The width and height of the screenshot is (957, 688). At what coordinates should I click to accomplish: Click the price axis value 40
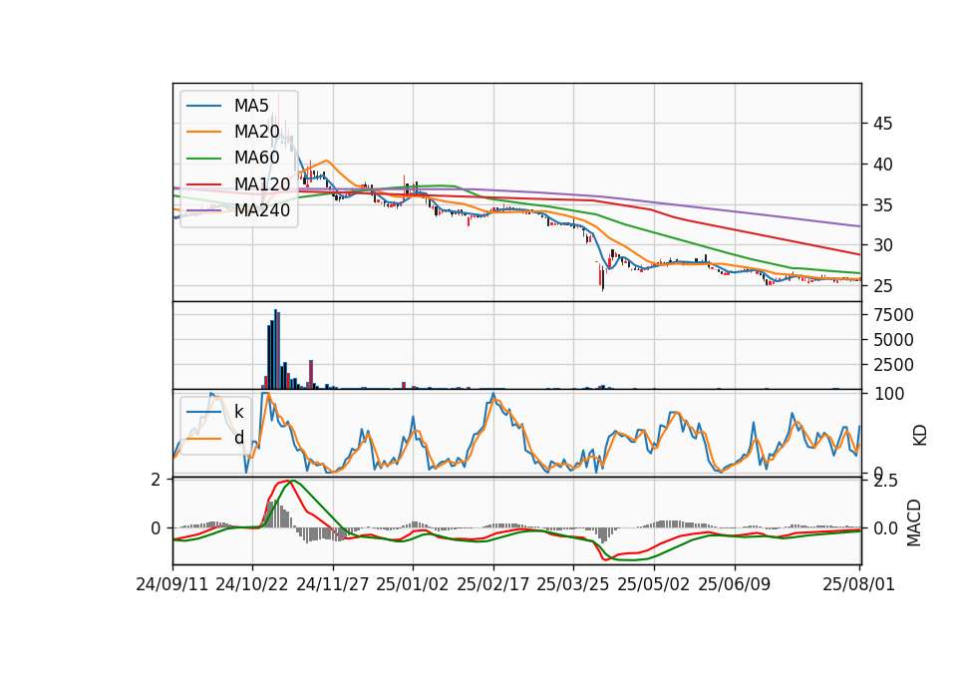pyautogui.click(x=882, y=165)
